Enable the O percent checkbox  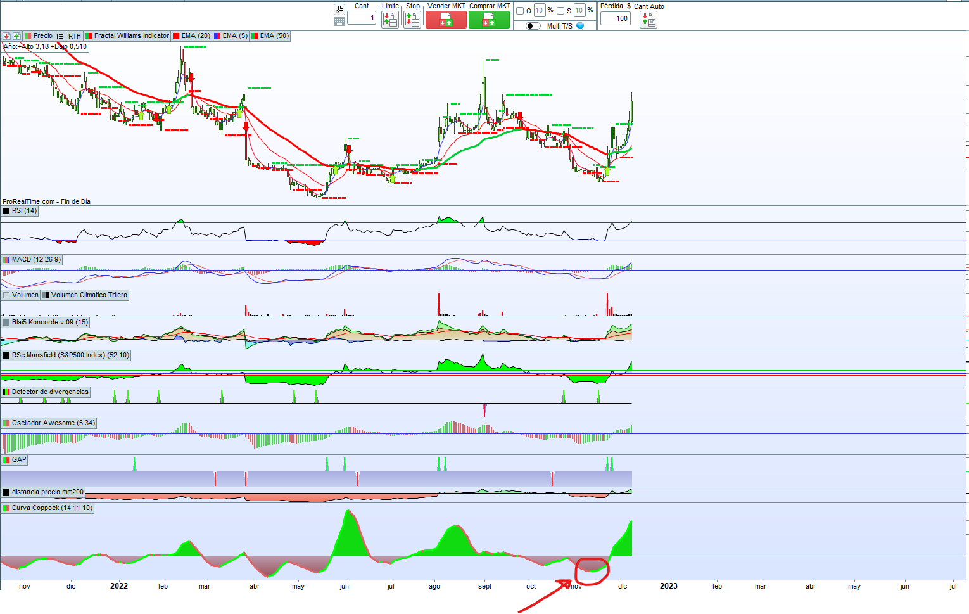520,11
